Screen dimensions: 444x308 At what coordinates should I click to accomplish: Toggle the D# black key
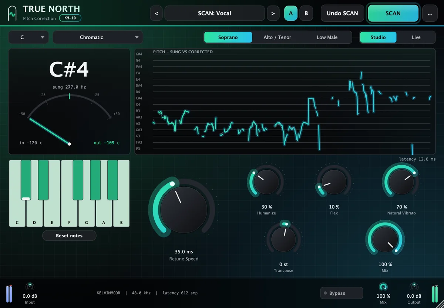point(43,180)
